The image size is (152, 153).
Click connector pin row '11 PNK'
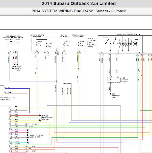tap(14, 131)
